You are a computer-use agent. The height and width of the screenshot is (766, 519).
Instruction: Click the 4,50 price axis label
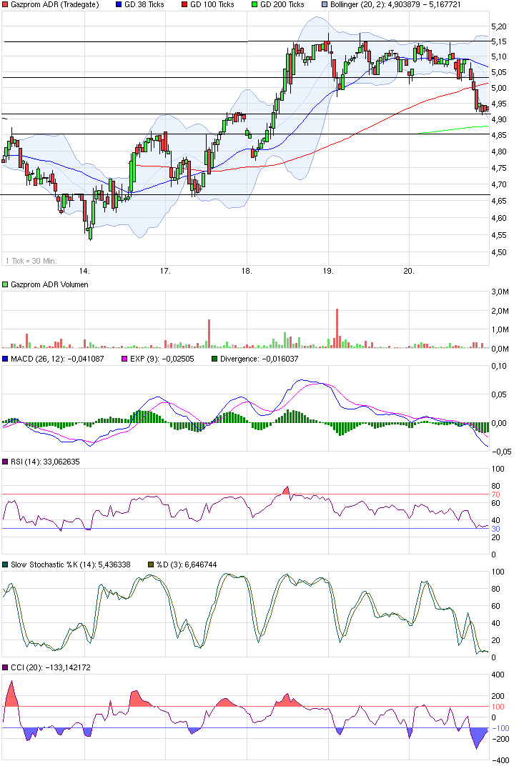point(499,252)
